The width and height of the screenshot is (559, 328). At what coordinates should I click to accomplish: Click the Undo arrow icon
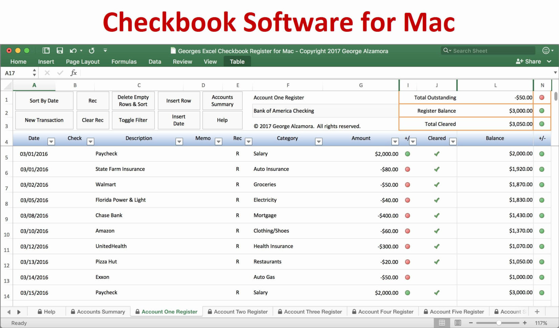tap(73, 51)
